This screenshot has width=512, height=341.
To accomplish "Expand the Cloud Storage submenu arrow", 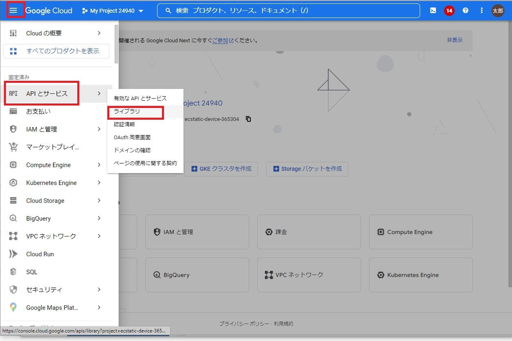I will click(99, 201).
